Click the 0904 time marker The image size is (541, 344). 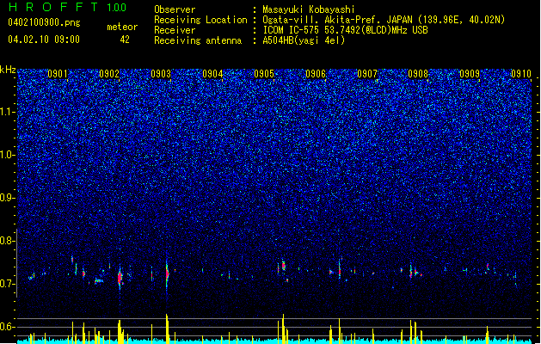pos(212,74)
